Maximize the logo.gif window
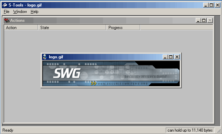 coord(171,57)
